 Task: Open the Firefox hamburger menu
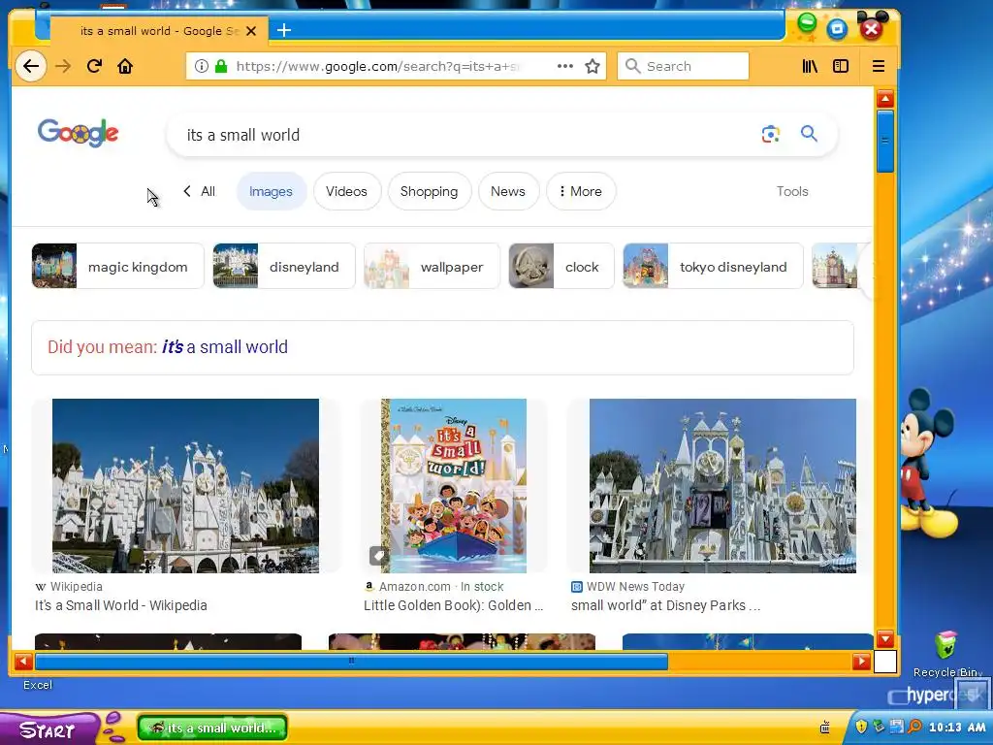(879, 66)
